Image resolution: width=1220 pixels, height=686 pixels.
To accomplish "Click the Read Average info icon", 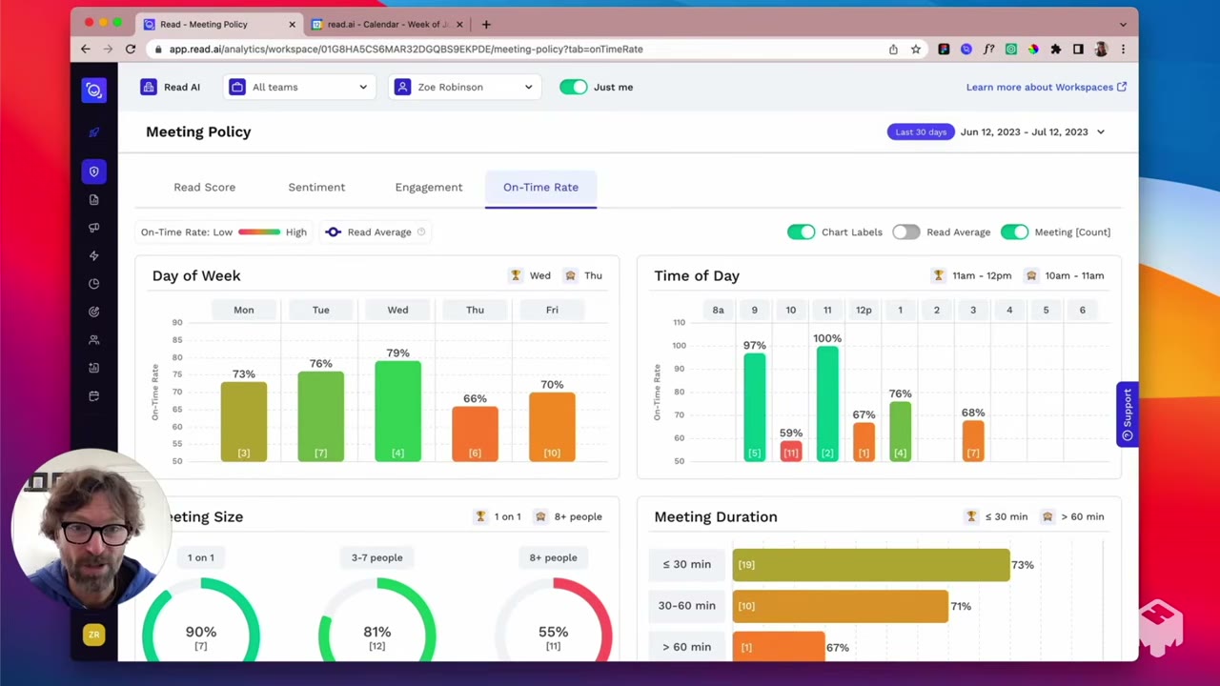I will 421,232.
